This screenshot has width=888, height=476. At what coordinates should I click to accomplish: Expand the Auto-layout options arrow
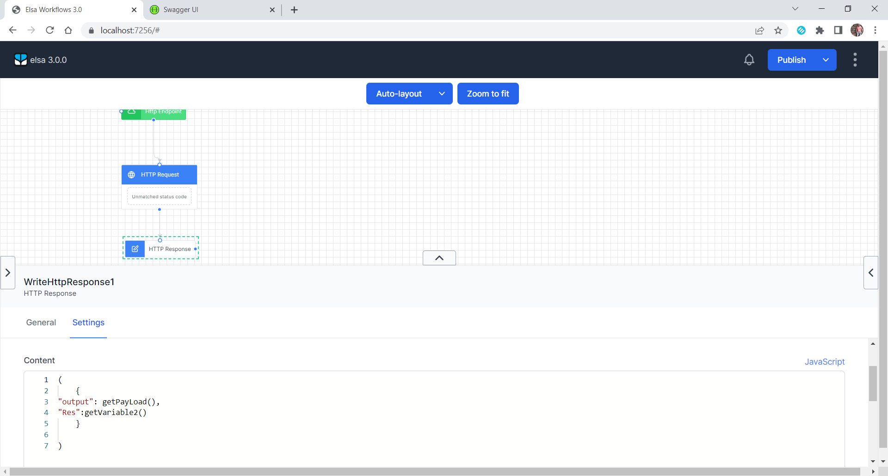pyautogui.click(x=442, y=94)
